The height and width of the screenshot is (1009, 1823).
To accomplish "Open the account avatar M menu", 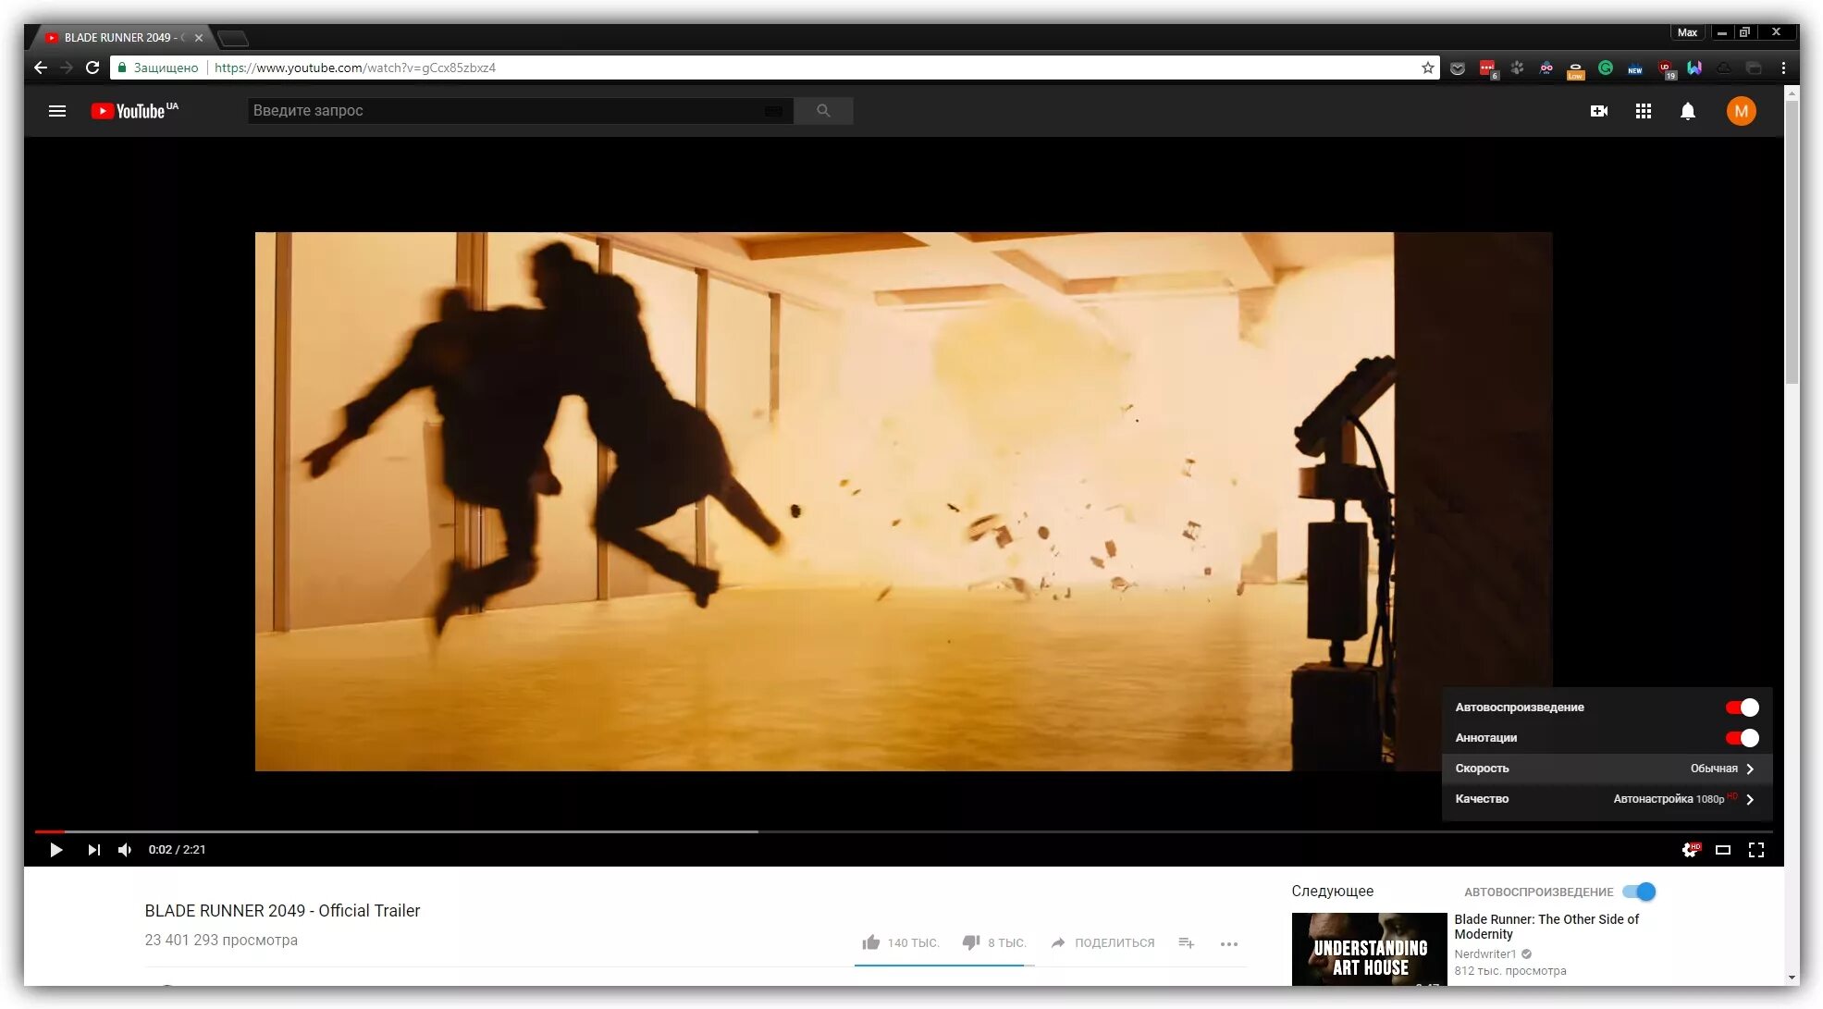I will 1742,111.
